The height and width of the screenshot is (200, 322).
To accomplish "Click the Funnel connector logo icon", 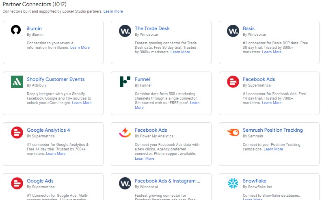I will (x=125, y=82).
